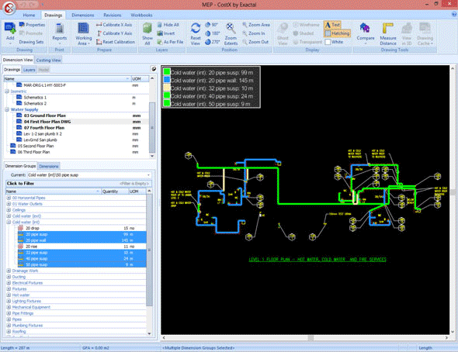Click Reset Calibration
The width and height of the screenshot is (458, 352).
(116, 42)
